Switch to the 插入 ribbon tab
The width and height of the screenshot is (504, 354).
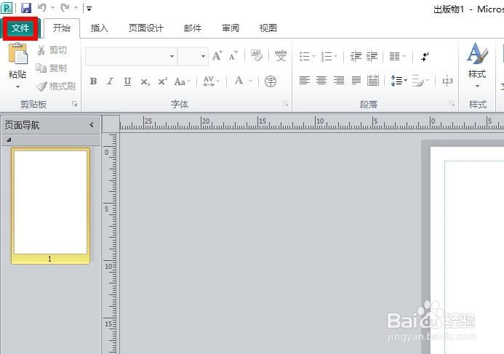click(99, 28)
